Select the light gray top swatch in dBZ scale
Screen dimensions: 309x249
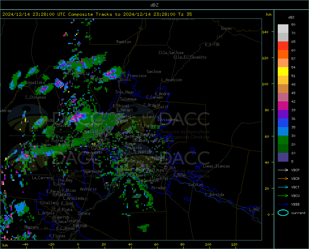tap(283, 29)
